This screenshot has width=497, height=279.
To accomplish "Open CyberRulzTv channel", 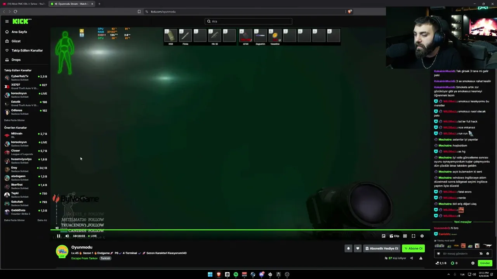I will 26,77.
